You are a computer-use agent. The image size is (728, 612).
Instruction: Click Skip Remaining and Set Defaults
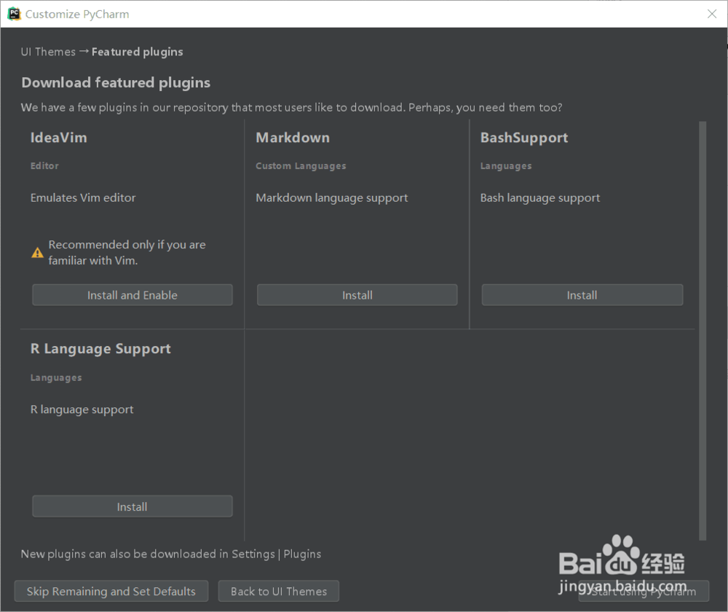coord(111,591)
